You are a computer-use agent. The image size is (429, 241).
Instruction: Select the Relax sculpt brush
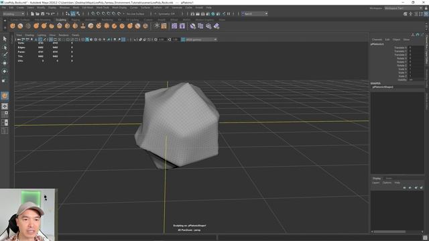pos(28,26)
